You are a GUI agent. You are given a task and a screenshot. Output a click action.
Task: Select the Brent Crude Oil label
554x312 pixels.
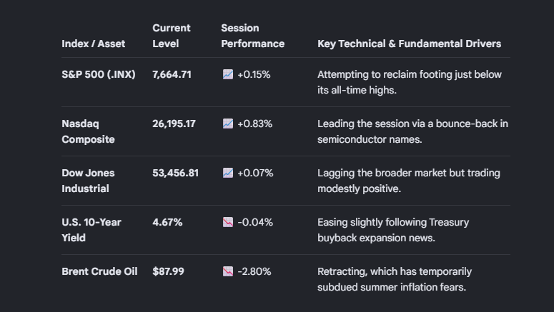99,271
